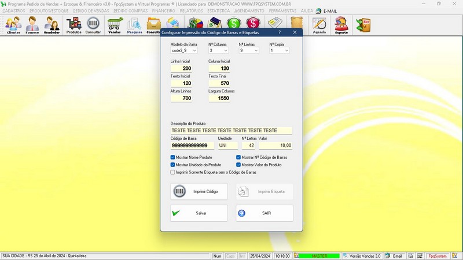The height and width of the screenshot is (260, 463).
Task: Open Produtos from the toolbar
Action: (x=74, y=25)
